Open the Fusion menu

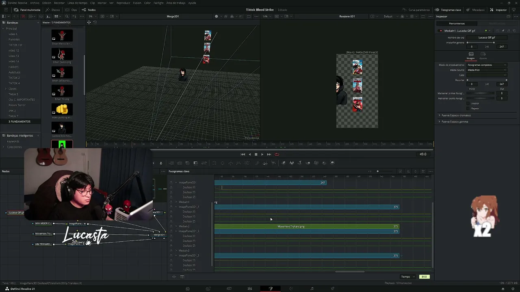137,3
